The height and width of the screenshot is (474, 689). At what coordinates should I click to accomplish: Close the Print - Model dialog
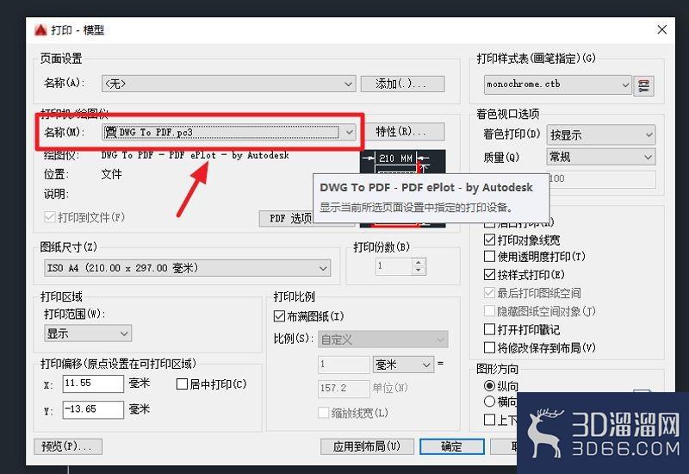pos(661,29)
